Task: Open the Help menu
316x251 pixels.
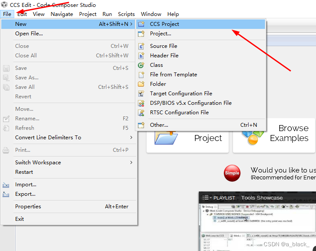Action: [x=173, y=14]
